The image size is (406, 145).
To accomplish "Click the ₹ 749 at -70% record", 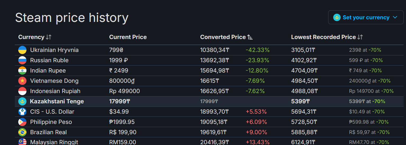I will [365, 70].
